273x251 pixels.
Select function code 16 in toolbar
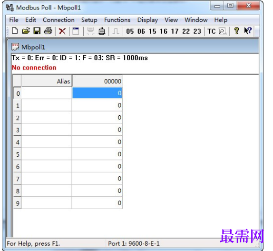tap(164, 31)
